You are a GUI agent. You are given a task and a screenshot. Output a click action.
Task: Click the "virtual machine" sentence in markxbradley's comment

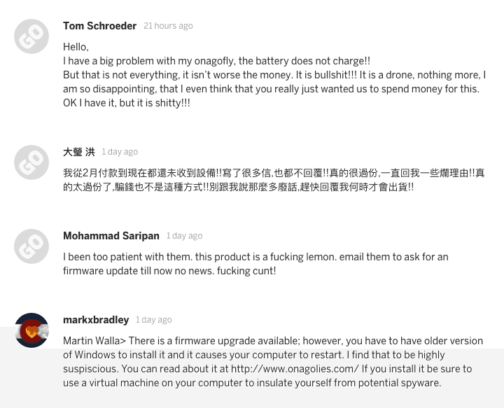pos(252,383)
